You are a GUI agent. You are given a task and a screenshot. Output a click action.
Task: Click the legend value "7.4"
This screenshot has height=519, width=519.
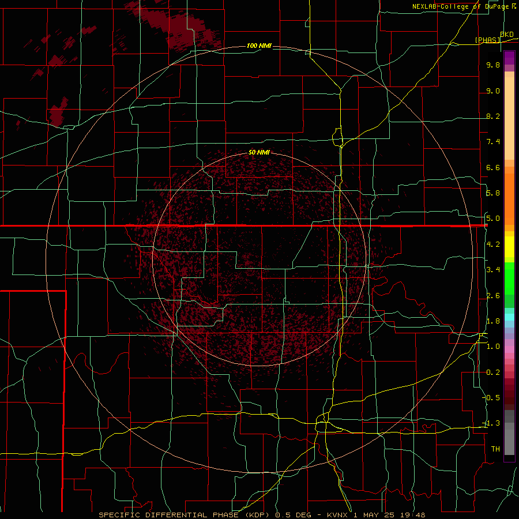click(x=493, y=142)
